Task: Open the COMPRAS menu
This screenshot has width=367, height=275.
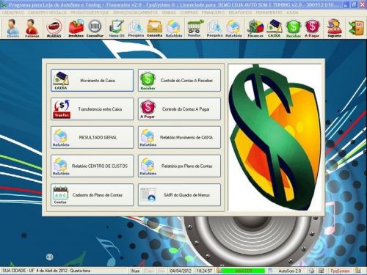Action: point(189,12)
